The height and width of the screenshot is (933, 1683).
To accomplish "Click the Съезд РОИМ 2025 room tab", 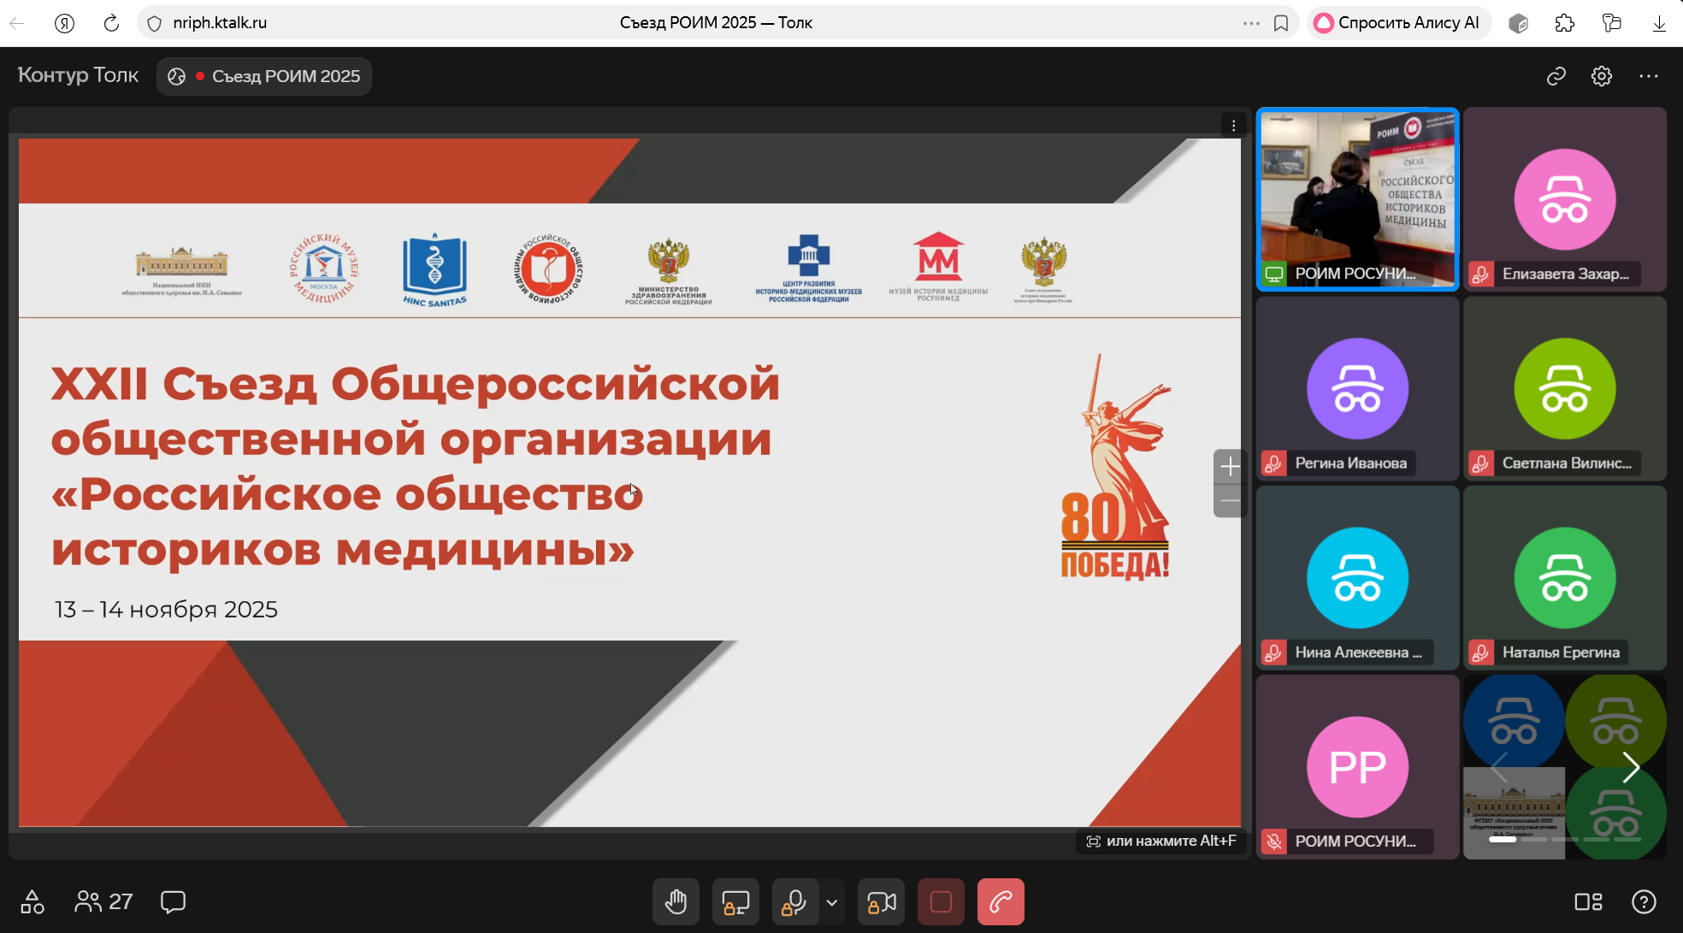I will [264, 76].
